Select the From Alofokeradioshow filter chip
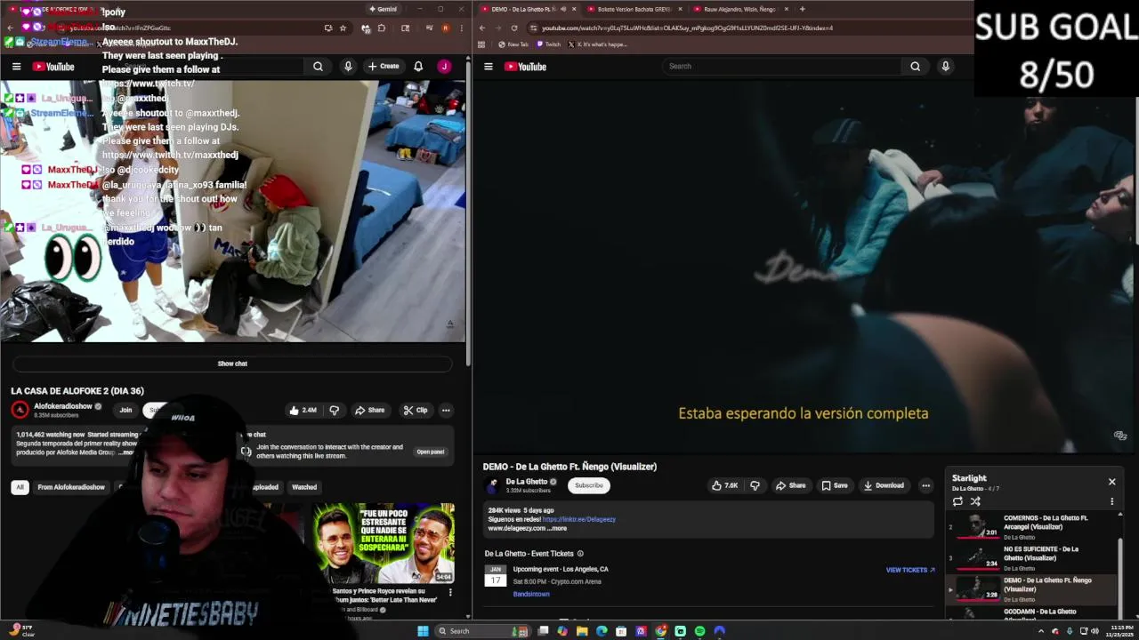 pos(71,487)
